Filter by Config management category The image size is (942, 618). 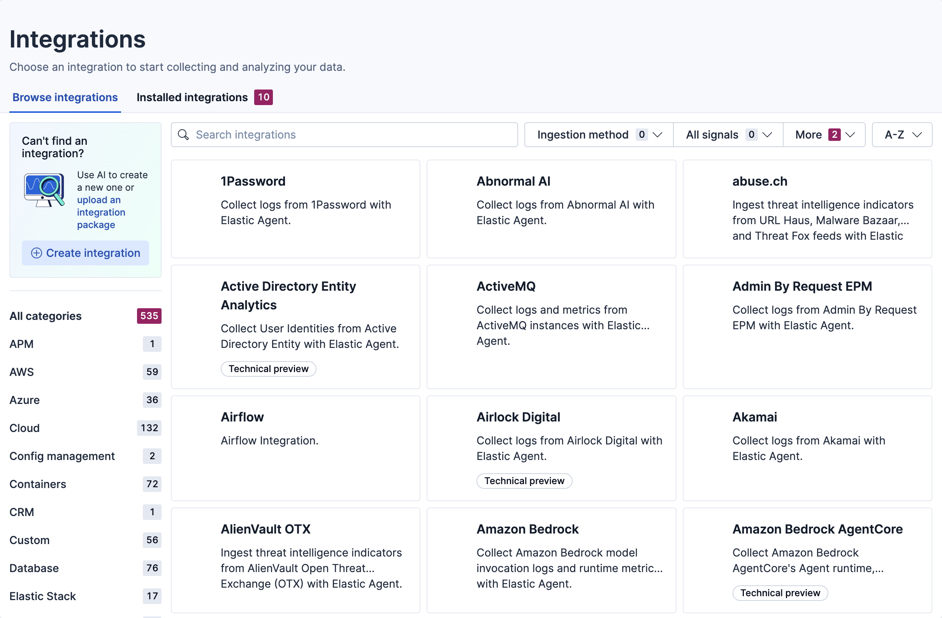(x=86, y=456)
